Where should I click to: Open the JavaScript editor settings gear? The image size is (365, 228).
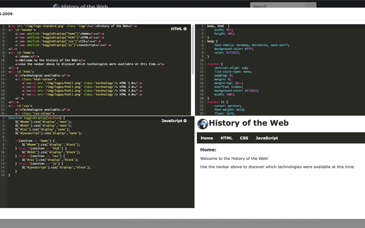click(185, 121)
